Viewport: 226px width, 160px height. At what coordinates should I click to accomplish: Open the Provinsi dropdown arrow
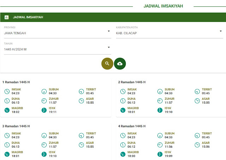[x=109, y=31]
